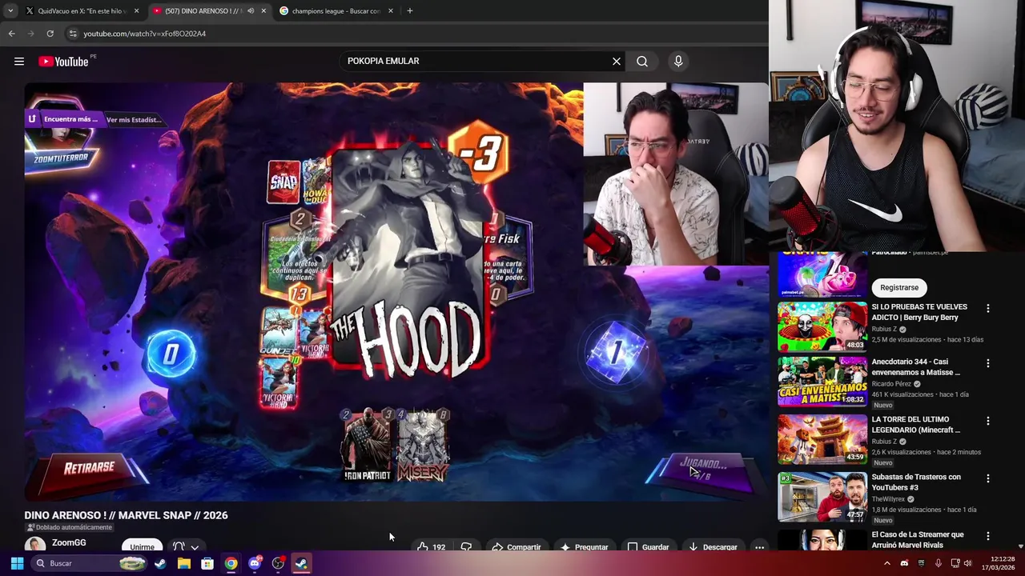Mute the DINO ARENOSO tab audio icon
1025x576 pixels.
(x=251, y=11)
